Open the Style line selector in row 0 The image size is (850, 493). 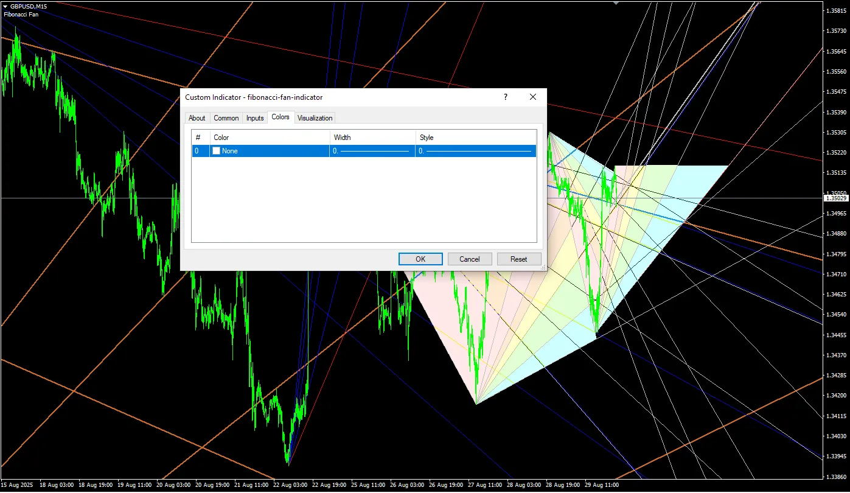coord(475,151)
